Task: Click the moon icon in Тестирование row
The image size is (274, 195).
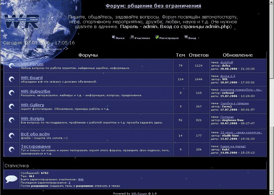Action: [12, 149]
